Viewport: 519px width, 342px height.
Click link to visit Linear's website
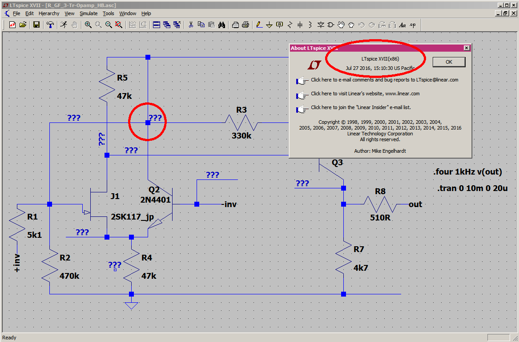click(x=365, y=94)
